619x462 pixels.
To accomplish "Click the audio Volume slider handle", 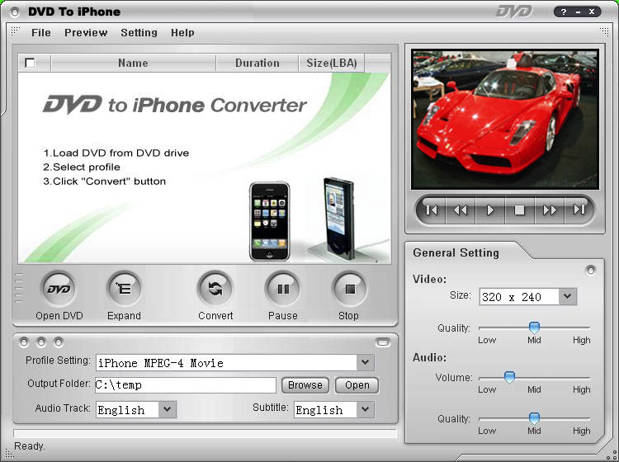I will pyautogui.click(x=510, y=377).
